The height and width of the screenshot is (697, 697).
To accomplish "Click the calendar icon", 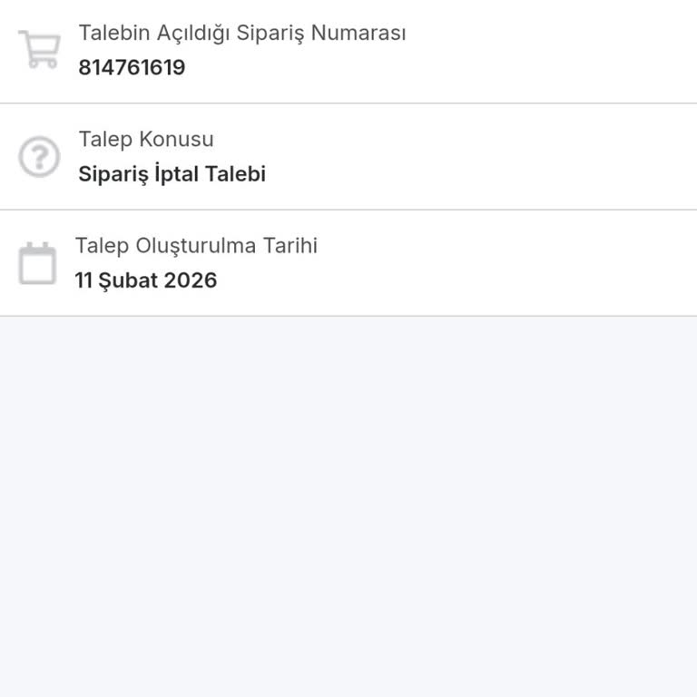I will 37,264.
